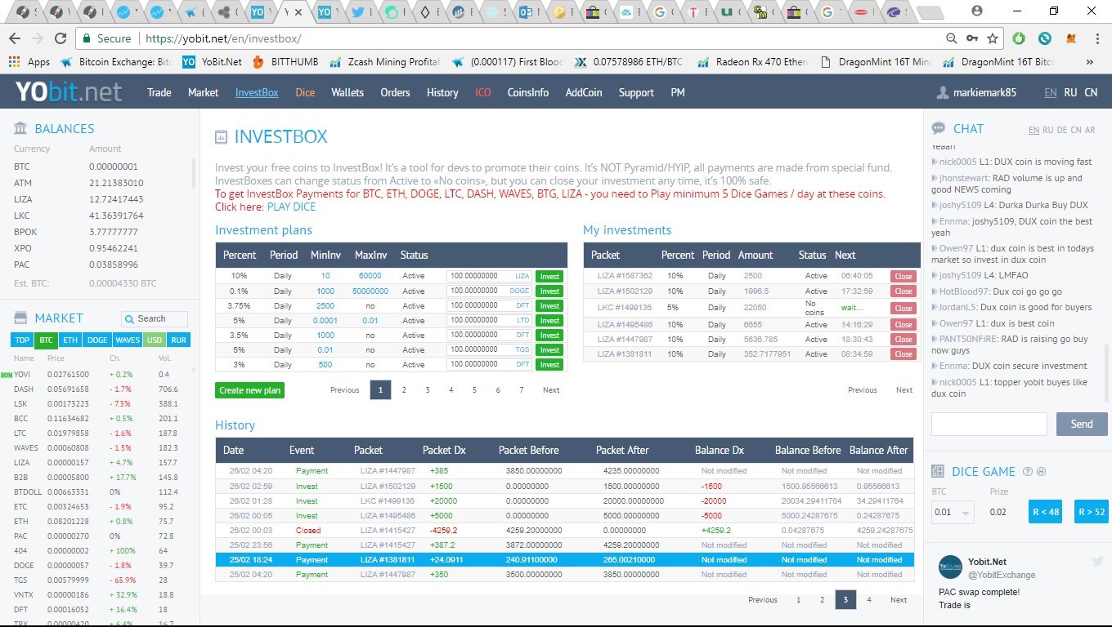Open the dice game help question icon

click(x=1028, y=471)
